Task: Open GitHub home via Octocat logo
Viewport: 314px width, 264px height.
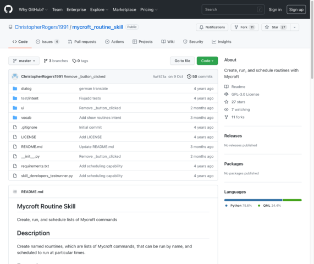Action: tap(8, 9)
